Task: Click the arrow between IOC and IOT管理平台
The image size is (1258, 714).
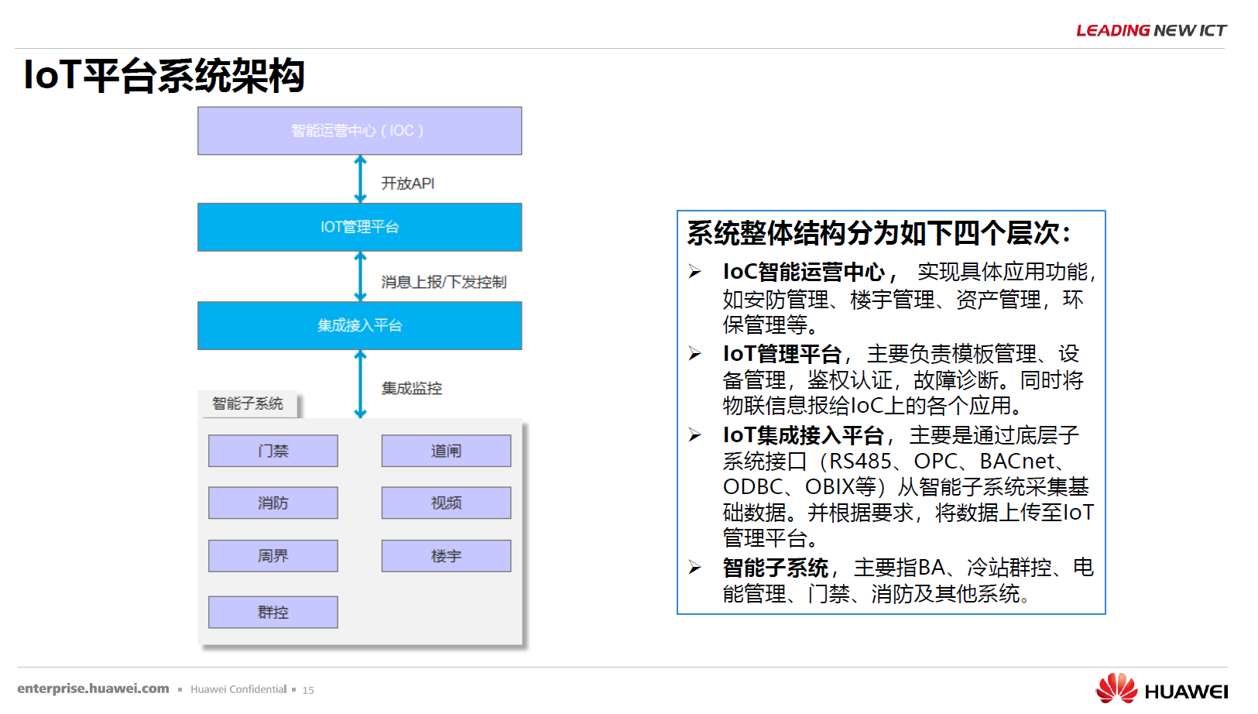Action: point(360,179)
